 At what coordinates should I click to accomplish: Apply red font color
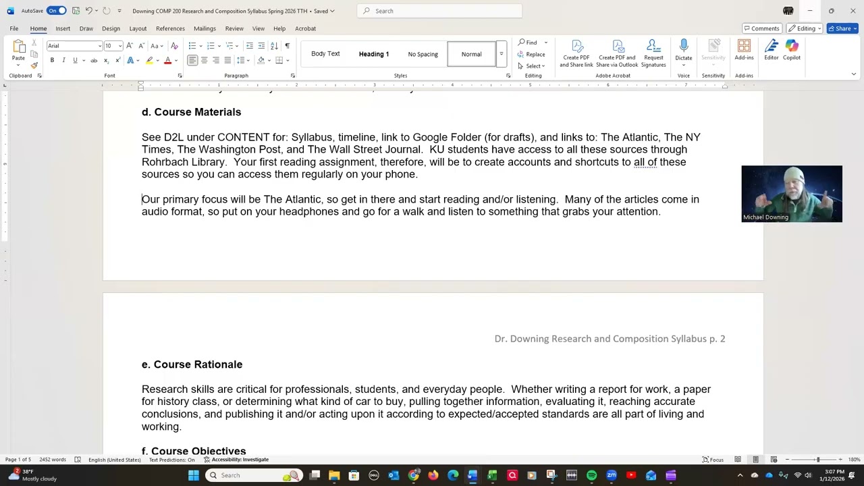pos(168,61)
